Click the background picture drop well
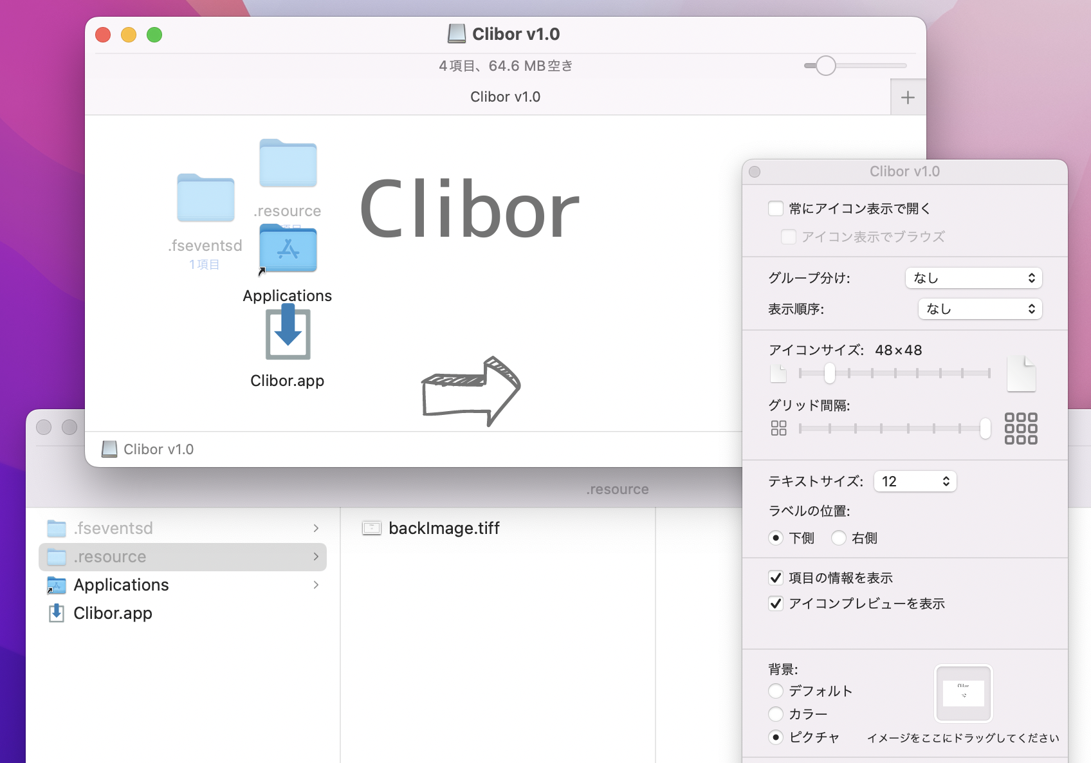Screen dimensions: 1091x763 964,694
